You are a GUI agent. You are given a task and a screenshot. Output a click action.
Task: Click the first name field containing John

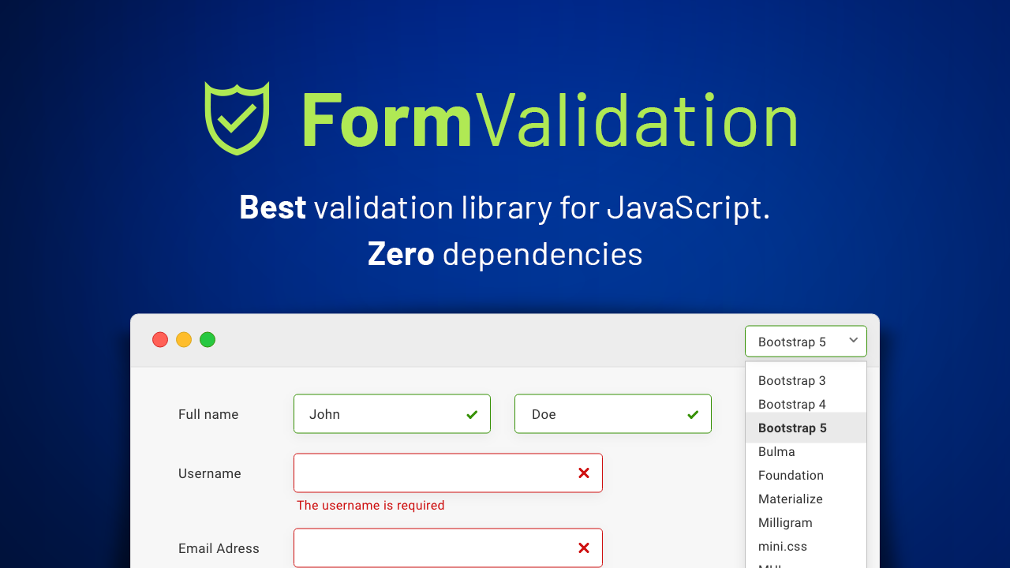[379, 414]
